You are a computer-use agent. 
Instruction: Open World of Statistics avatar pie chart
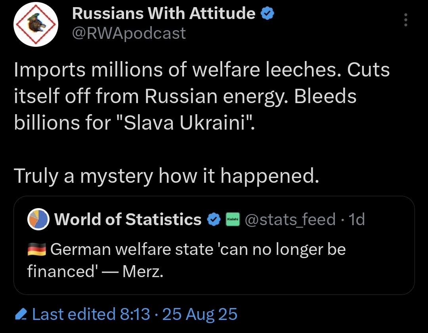[x=38, y=219]
